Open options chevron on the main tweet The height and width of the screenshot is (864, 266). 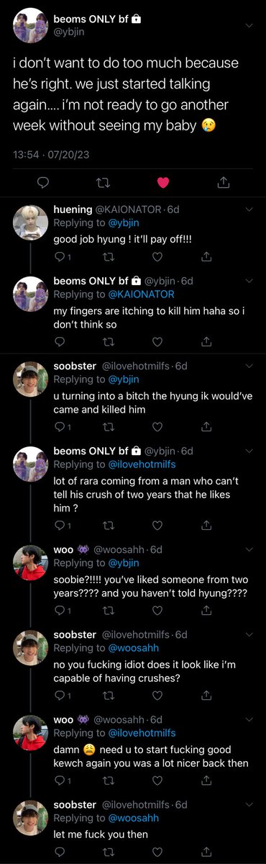[249, 26]
